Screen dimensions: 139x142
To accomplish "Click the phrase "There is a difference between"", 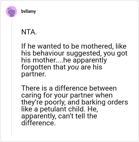I will click(x=69, y=88).
